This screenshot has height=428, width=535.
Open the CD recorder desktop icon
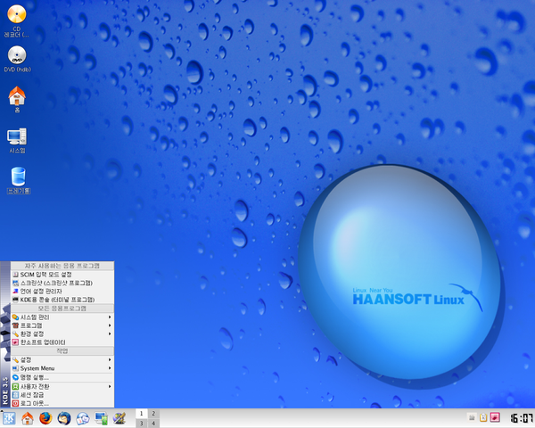[16, 21]
